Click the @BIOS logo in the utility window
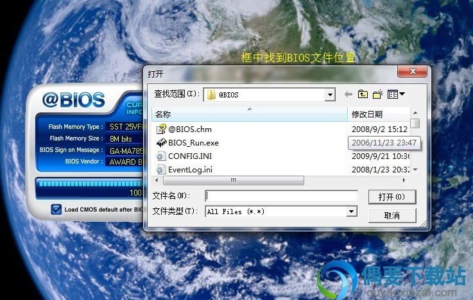Viewport: 473px width, 300px height. point(74,100)
